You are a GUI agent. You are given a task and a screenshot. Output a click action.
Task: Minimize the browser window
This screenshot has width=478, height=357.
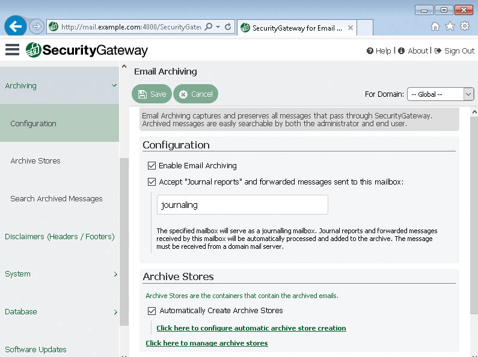pos(424,10)
